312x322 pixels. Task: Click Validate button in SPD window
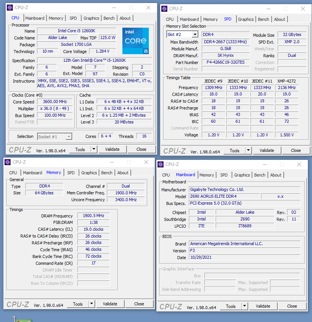click(267, 150)
